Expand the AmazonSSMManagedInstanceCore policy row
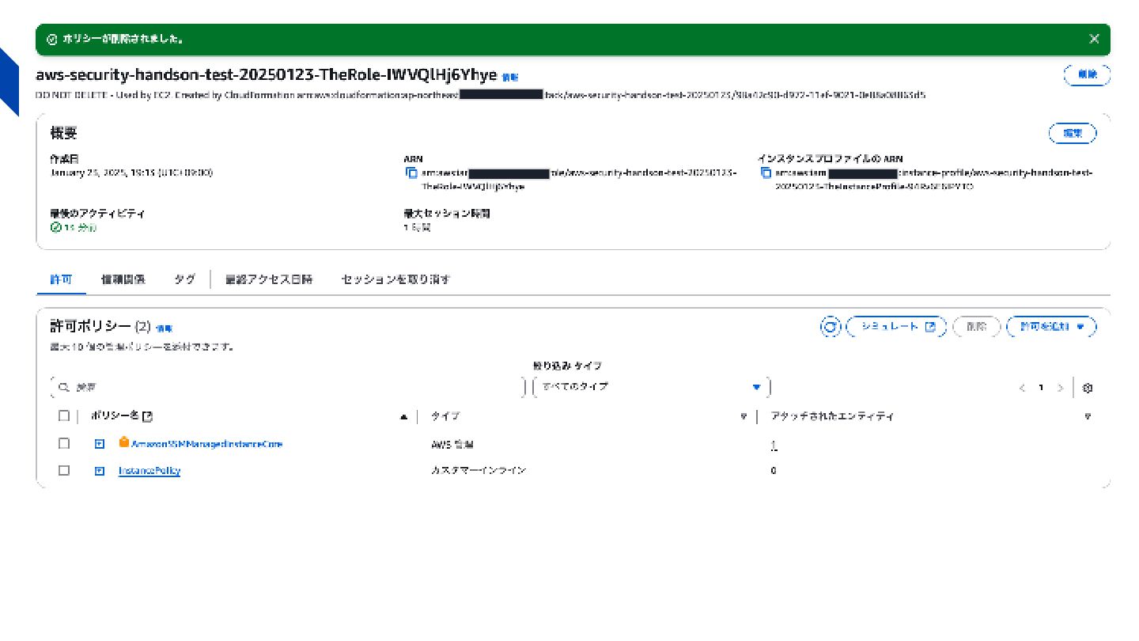 (100, 444)
